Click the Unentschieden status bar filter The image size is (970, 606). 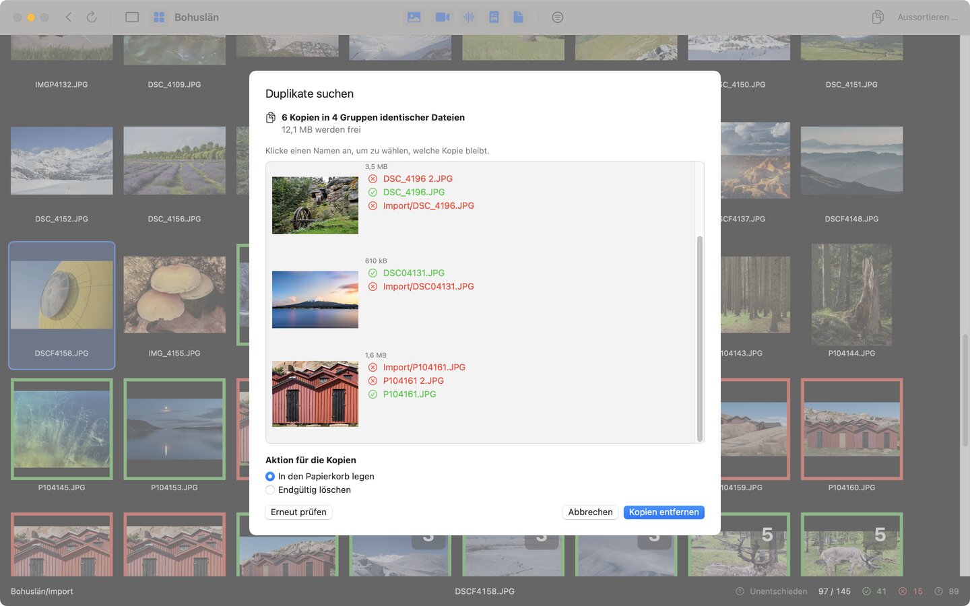(771, 591)
